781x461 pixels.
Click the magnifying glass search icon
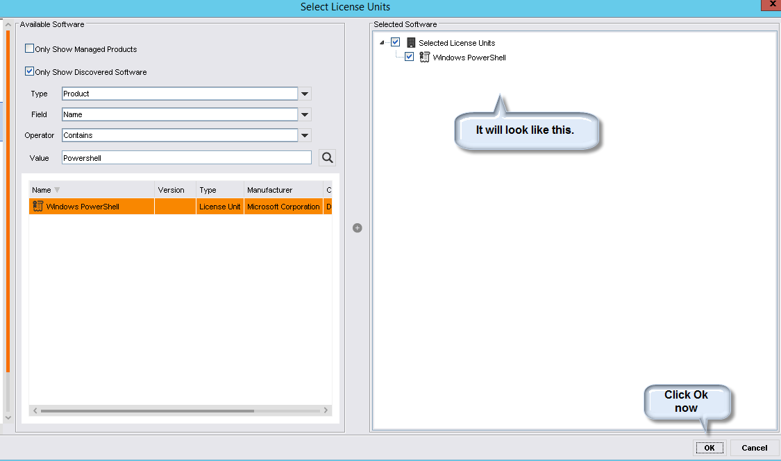point(327,158)
